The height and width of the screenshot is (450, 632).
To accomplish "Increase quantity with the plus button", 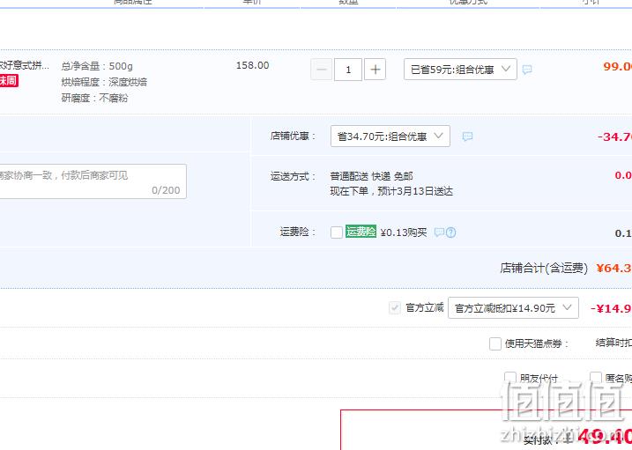I will 375,70.
